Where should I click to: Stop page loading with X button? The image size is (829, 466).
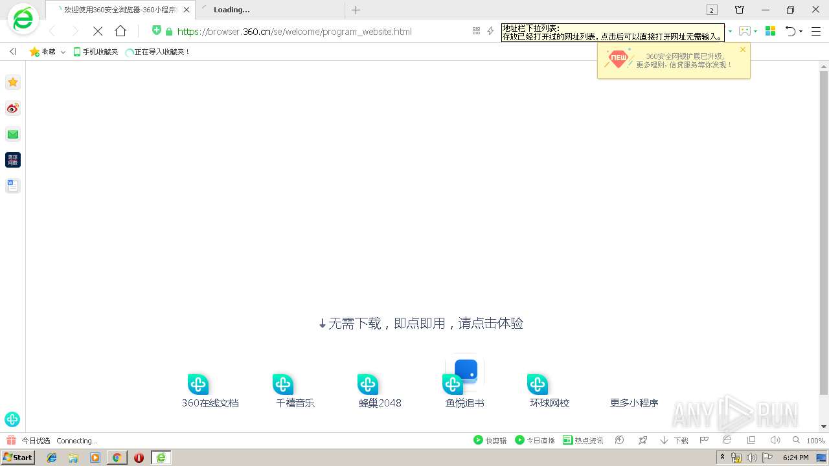[98, 31]
